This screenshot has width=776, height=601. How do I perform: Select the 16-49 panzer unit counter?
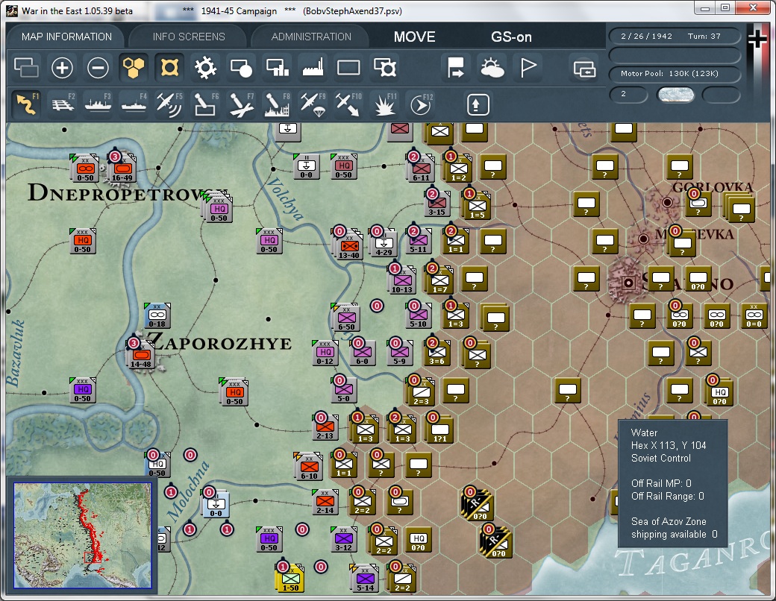[x=122, y=169]
